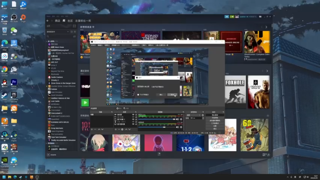Open File Explorer from taskbar

pyautogui.click(x=10, y=177)
